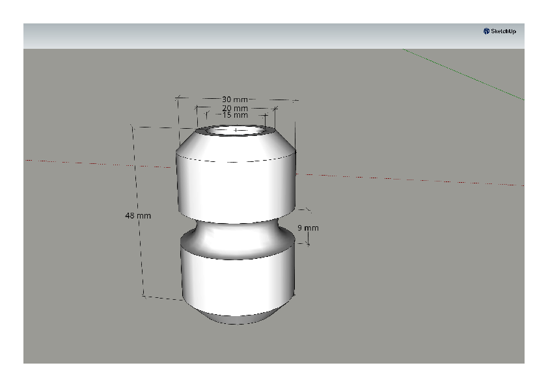Select the 30 mm dimension label
The width and height of the screenshot is (548, 387).
tap(235, 100)
